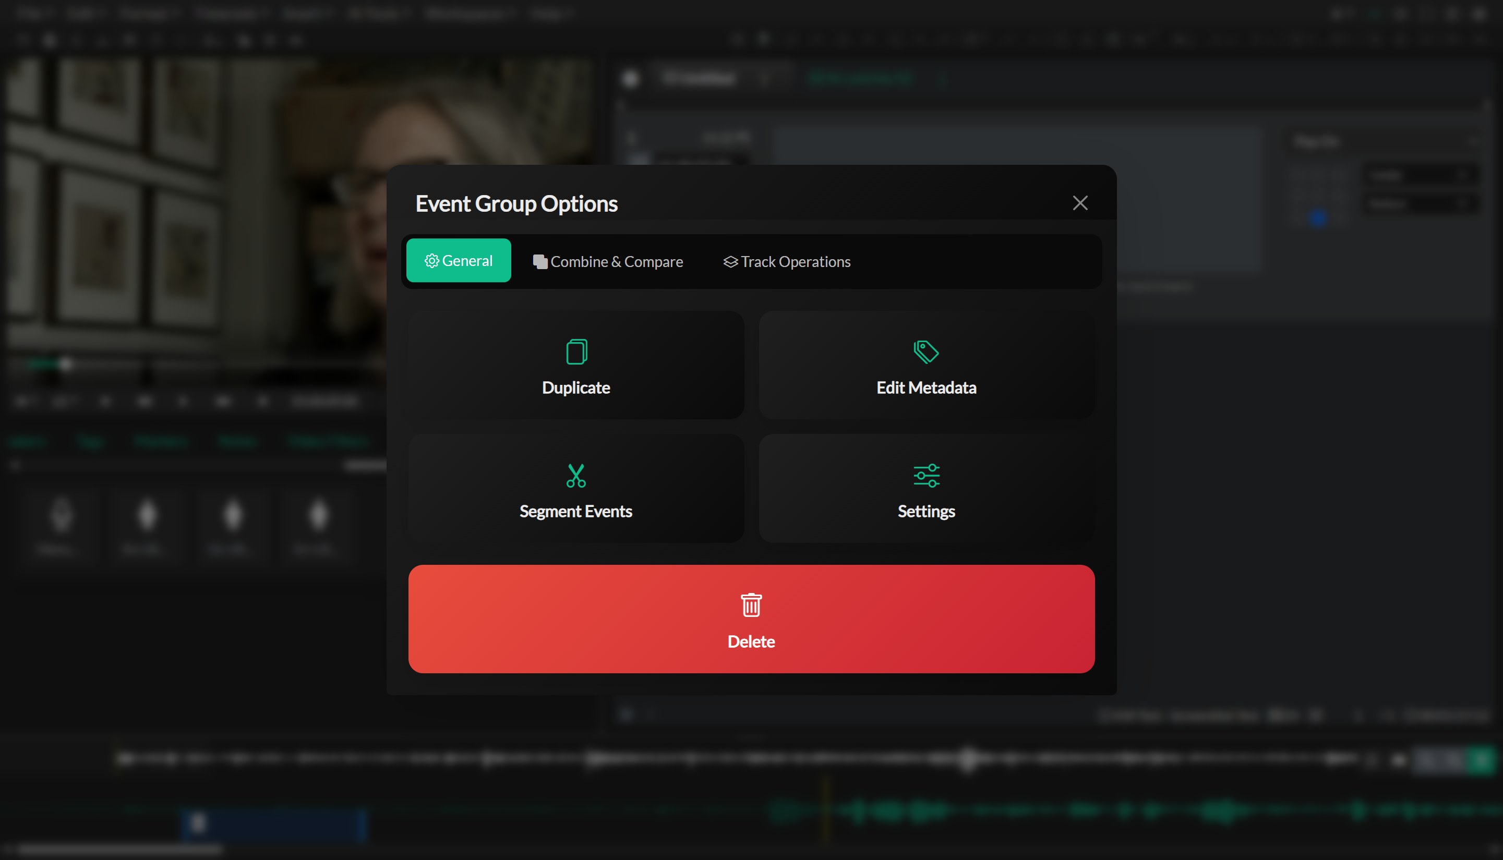1503x860 pixels.
Task: Delete the event group
Action: [750, 619]
